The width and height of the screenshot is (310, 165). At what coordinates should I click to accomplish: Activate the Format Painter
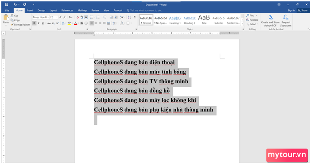[20, 25]
